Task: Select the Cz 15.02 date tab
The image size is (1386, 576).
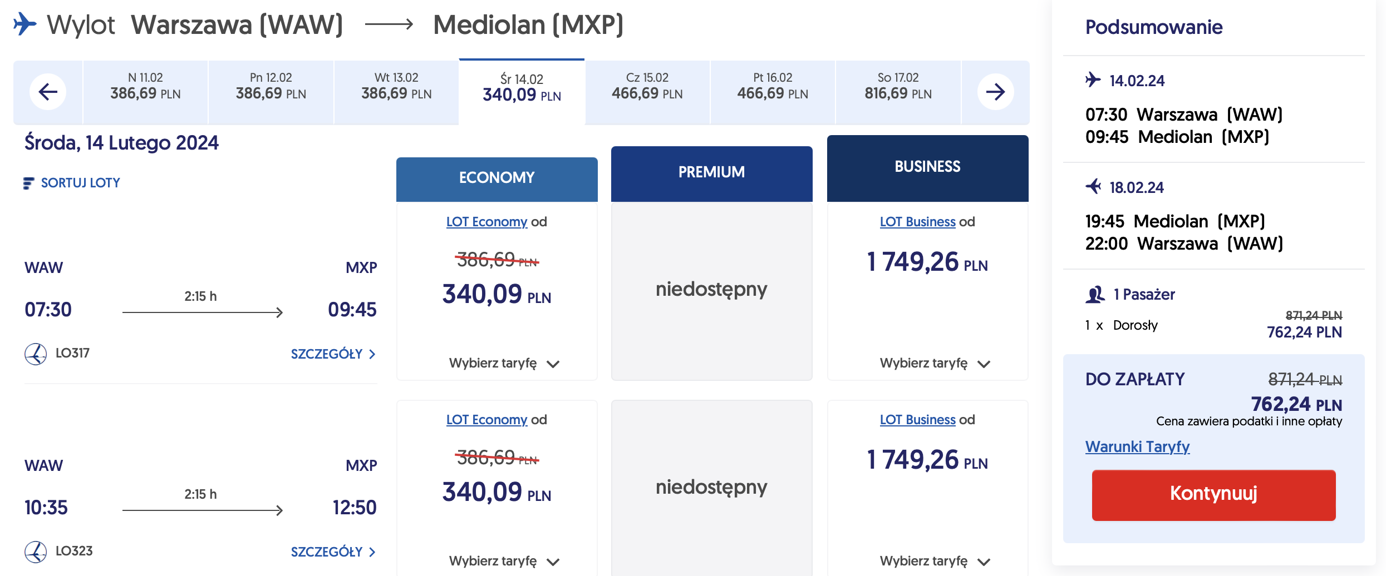Action: pos(647,87)
